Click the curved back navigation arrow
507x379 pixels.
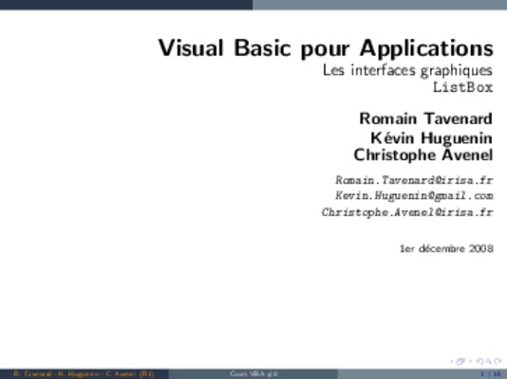pyautogui.click(x=480, y=362)
